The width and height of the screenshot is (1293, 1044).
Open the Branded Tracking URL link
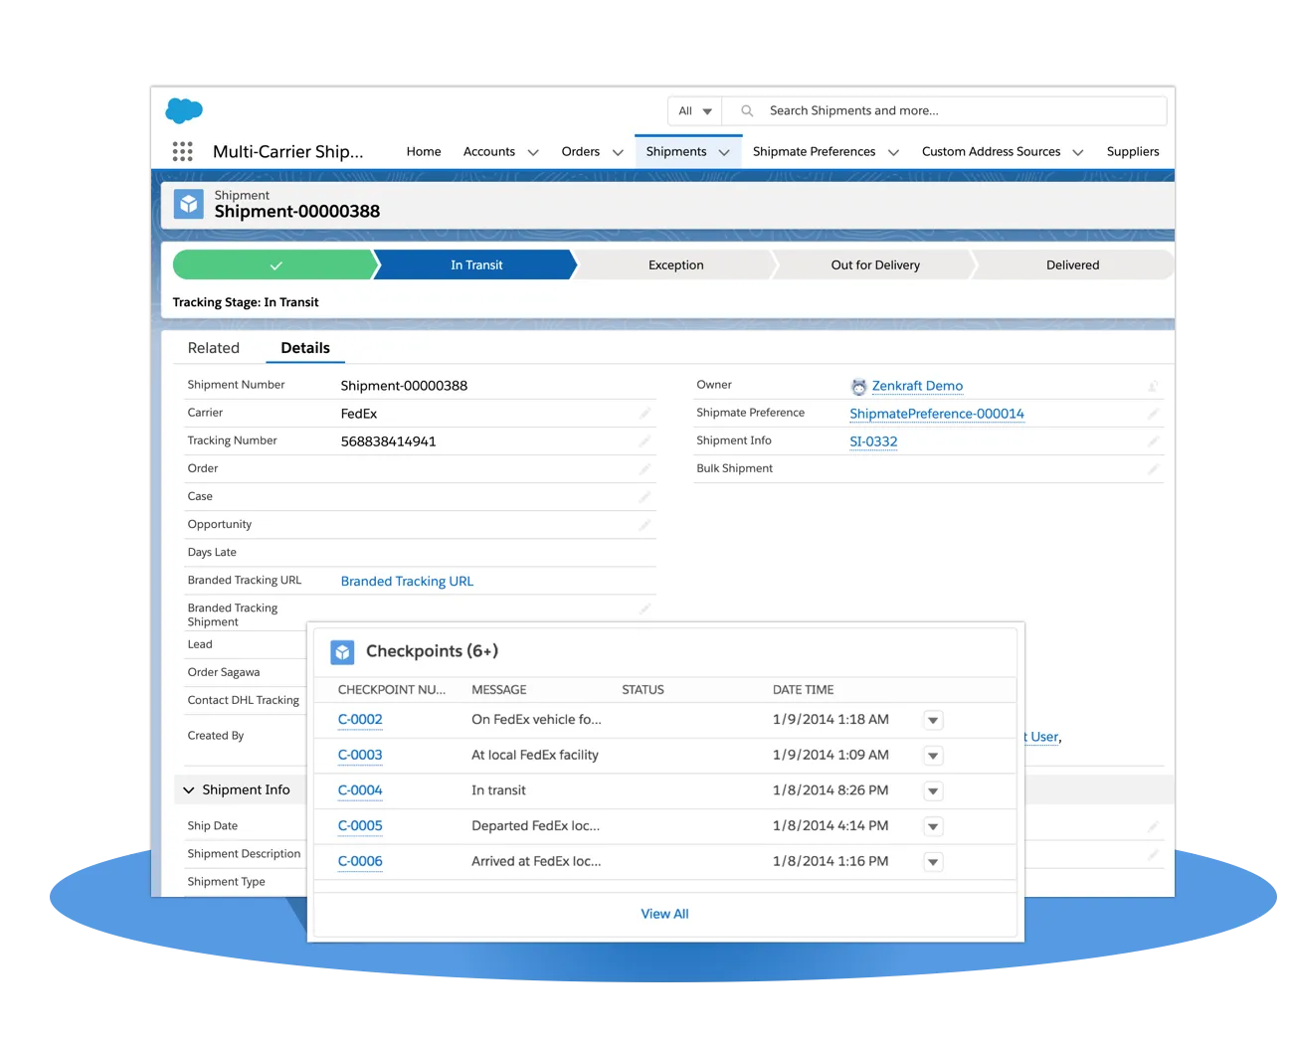point(407,582)
